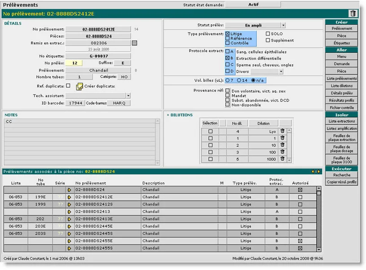This screenshot has width=366, height=270.
Task: Click Feuilles de plaque dosage button
Action: [x=341, y=149]
